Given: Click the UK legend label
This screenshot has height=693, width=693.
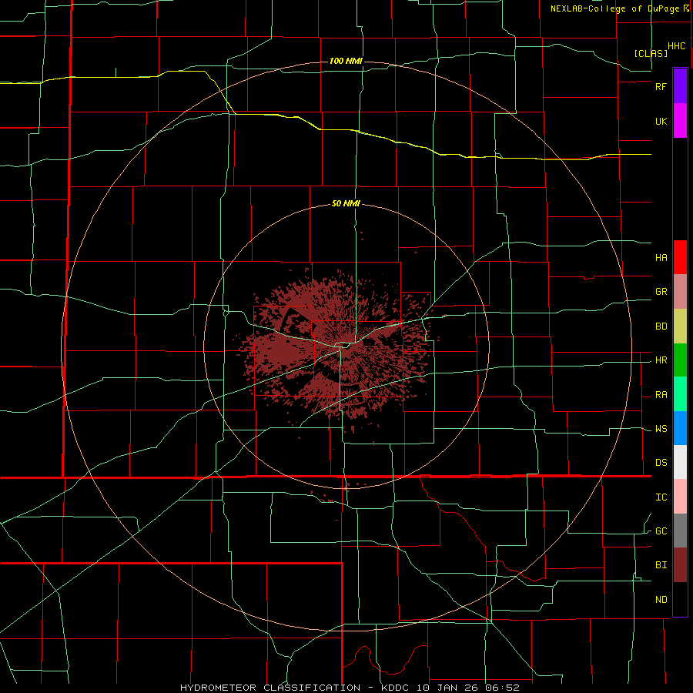Looking at the screenshot, I should coord(661,122).
